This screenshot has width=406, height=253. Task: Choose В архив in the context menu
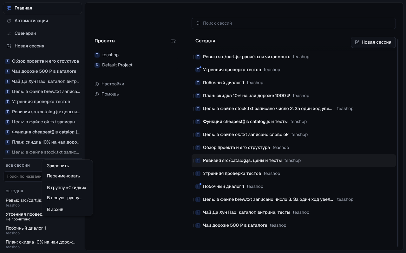[67, 210]
